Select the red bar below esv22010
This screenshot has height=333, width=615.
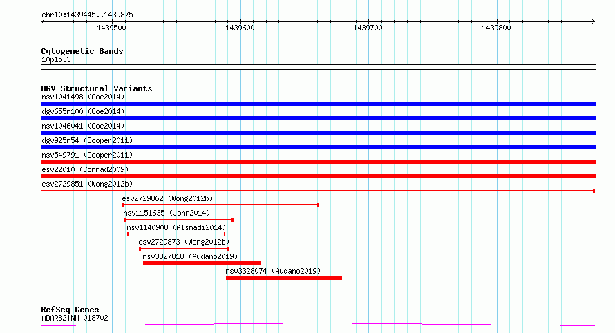point(318,176)
